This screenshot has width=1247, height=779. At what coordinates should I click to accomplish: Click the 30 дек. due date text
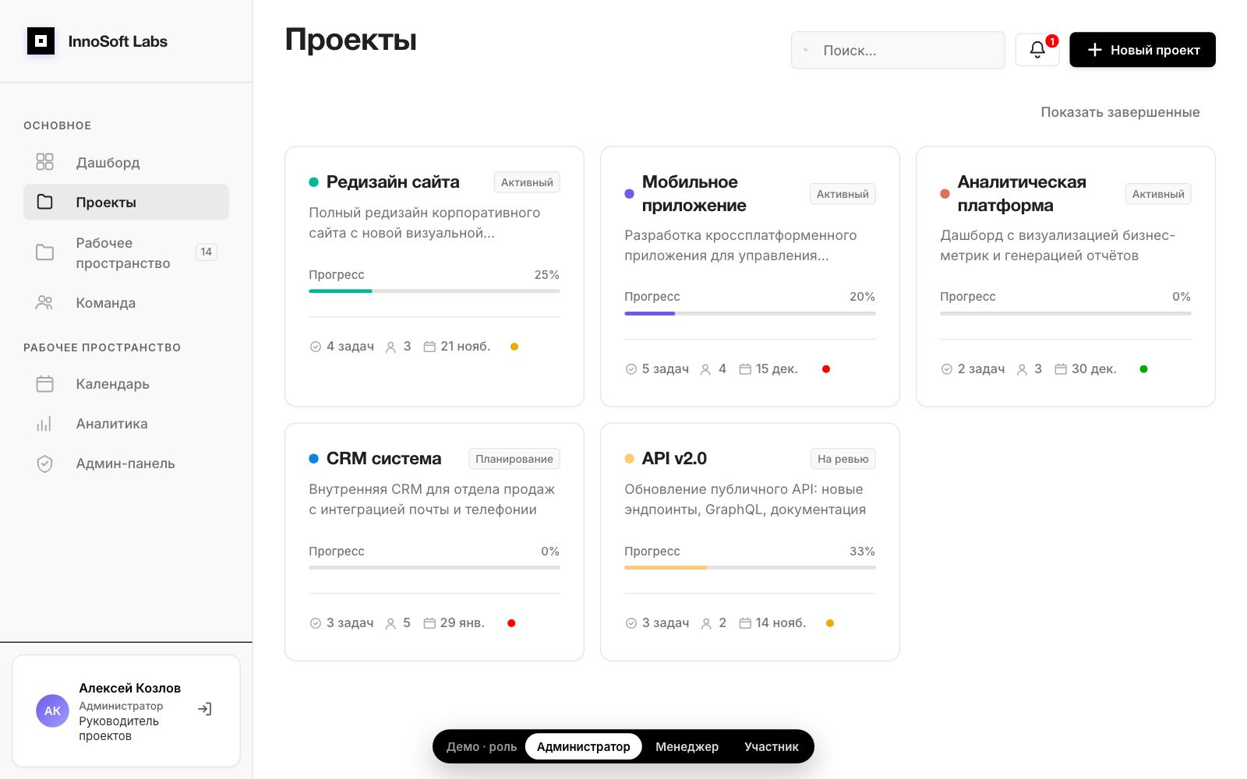pyautogui.click(x=1093, y=369)
